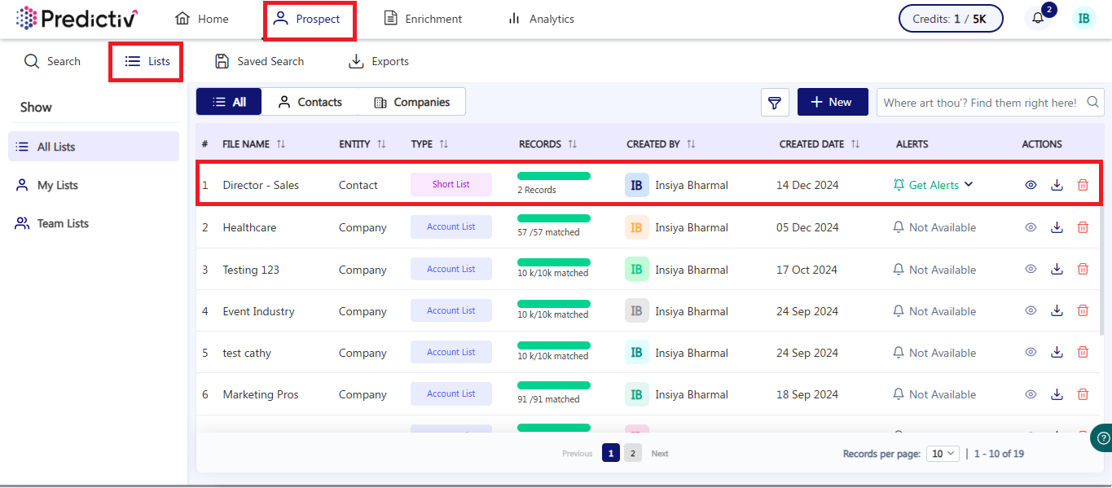Delete the Director - Sales list
The width and height of the screenshot is (1112, 488).
1083,185
